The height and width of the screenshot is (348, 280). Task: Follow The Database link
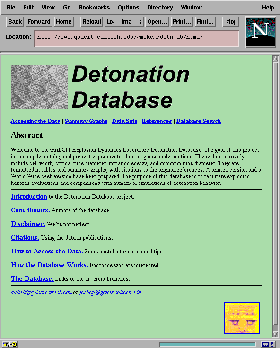tap(33, 279)
